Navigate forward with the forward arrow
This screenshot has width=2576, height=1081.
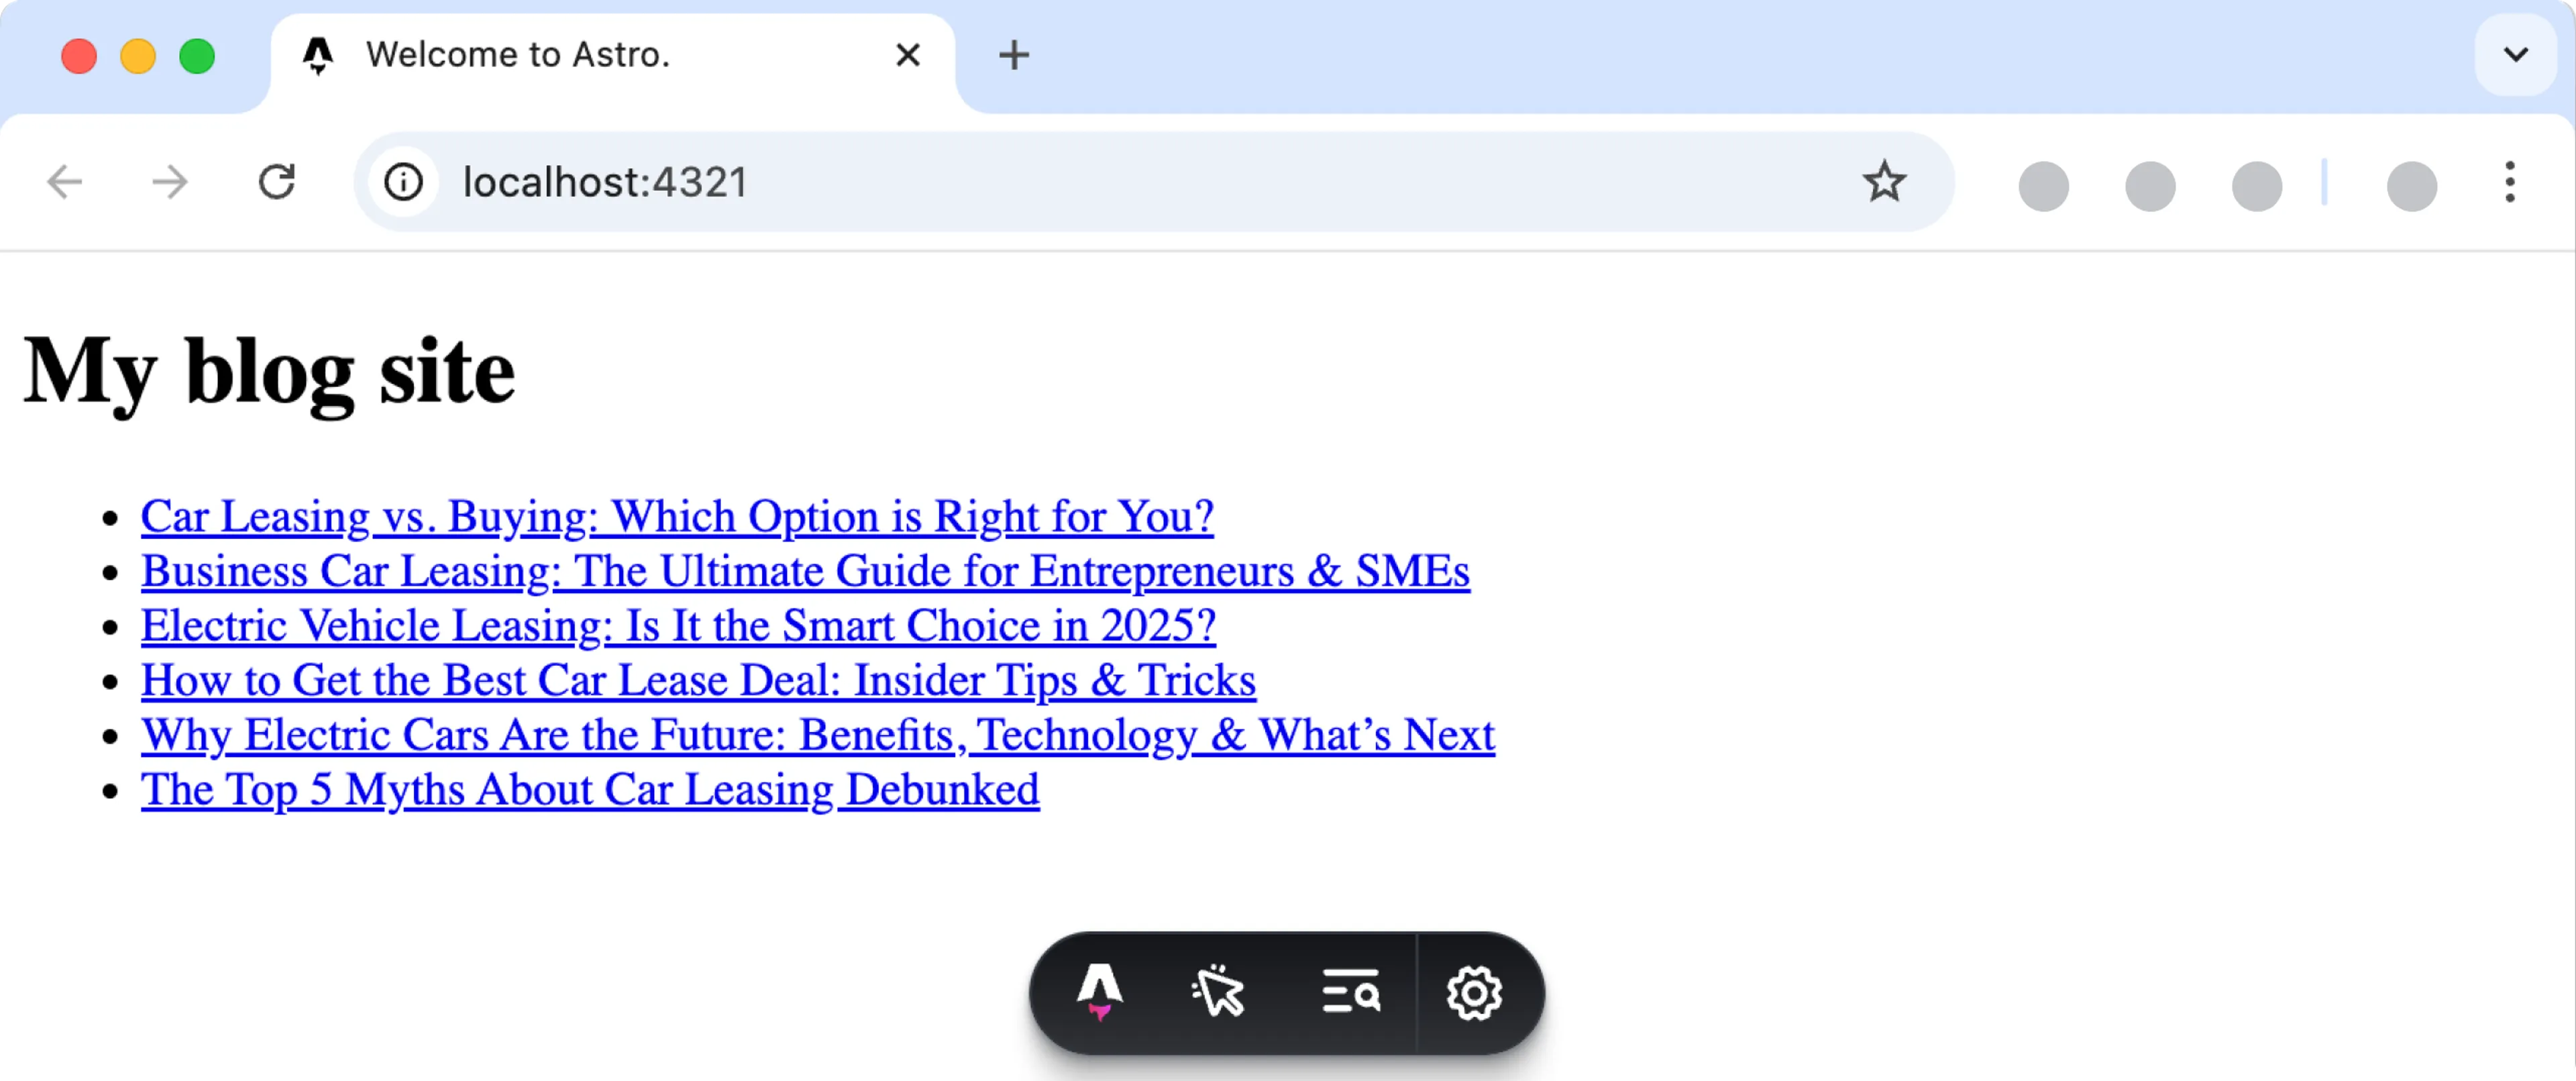pyautogui.click(x=170, y=182)
